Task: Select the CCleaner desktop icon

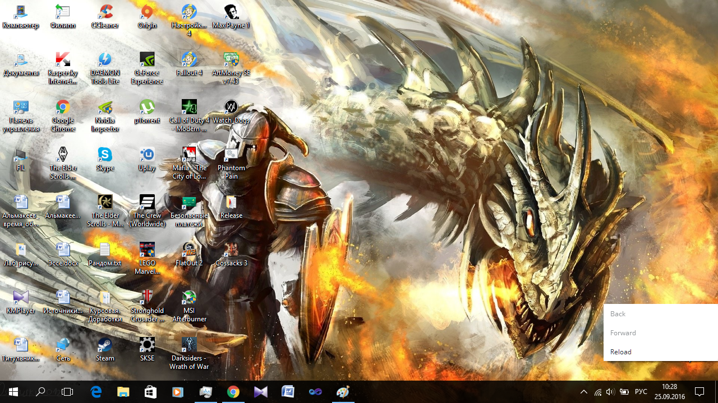Action: tap(105, 12)
